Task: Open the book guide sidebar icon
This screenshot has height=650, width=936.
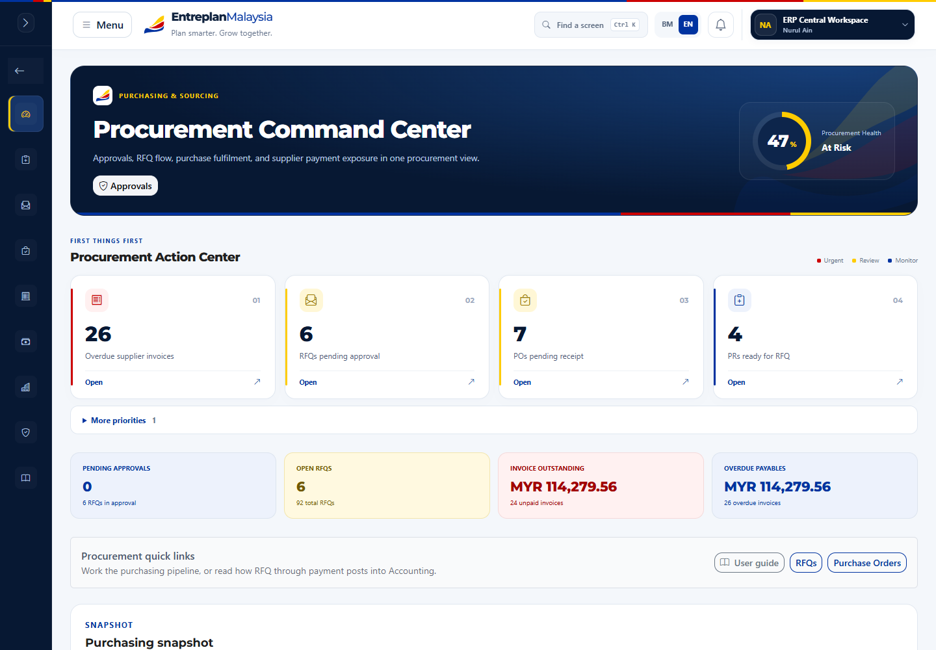Action: click(x=26, y=478)
